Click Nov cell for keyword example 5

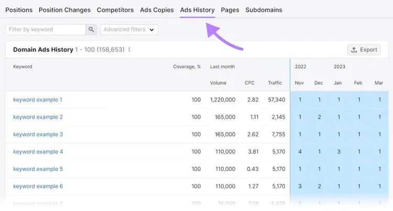coord(300,169)
